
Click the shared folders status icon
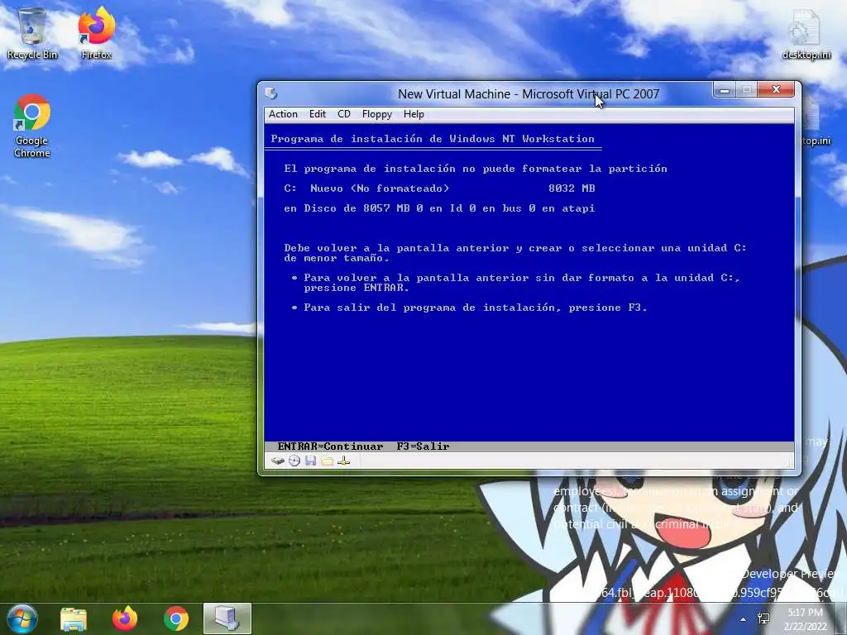[x=327, y=461]
